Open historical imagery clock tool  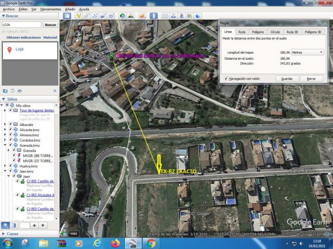pos(123,16)
